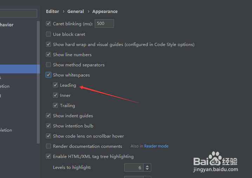The width and height of the screenshot is (252, 178).
Task: Uncheck Show code lens on scrollbar hover
Action: coord(48,136)
